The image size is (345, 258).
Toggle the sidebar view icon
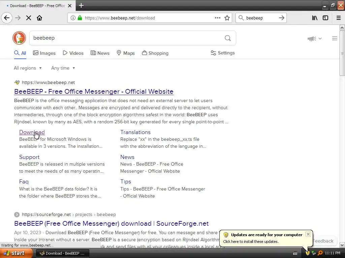click(x=325, y=18)
